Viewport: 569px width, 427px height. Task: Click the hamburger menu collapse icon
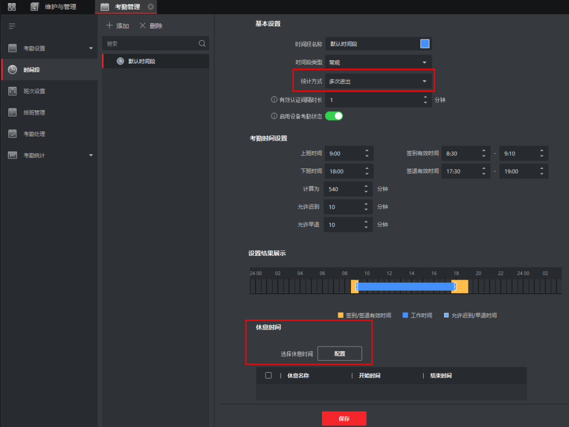click(12, 26)
